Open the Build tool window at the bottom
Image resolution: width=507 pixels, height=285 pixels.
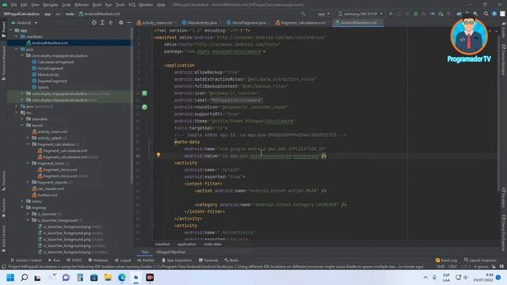(x=231, y=260)
